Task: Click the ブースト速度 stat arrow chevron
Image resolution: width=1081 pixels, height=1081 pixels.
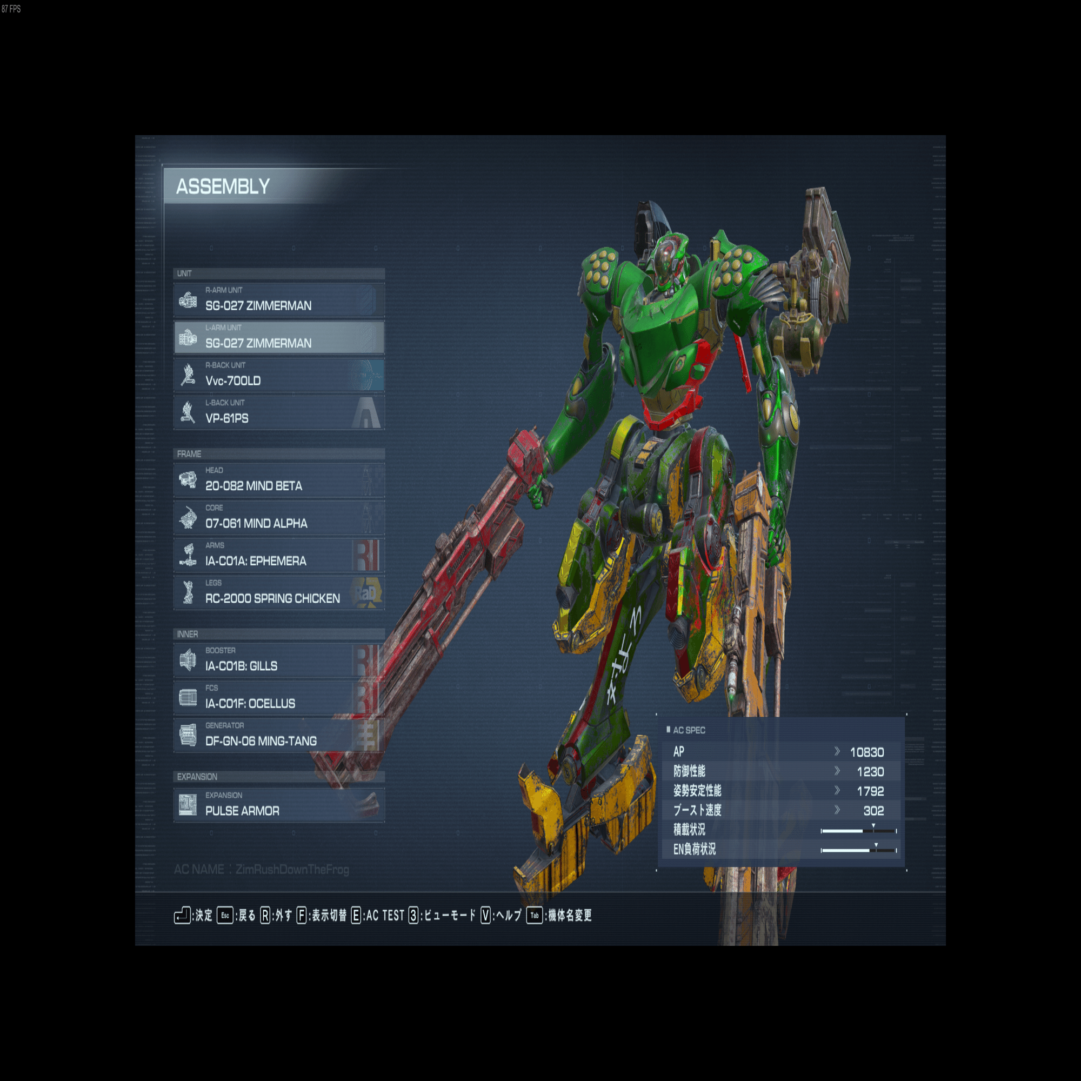Action: click(837, 810)
